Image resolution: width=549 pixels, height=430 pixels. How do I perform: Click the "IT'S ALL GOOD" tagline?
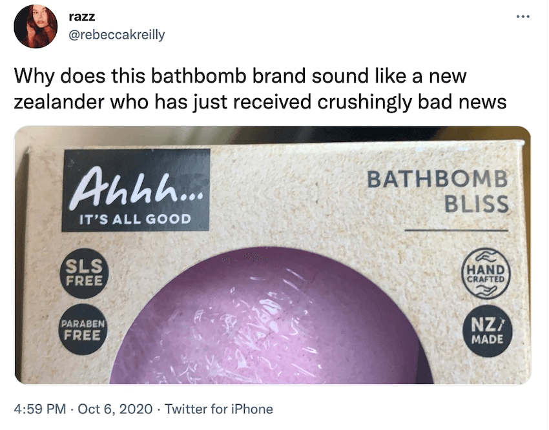click(x=135, y=219)
